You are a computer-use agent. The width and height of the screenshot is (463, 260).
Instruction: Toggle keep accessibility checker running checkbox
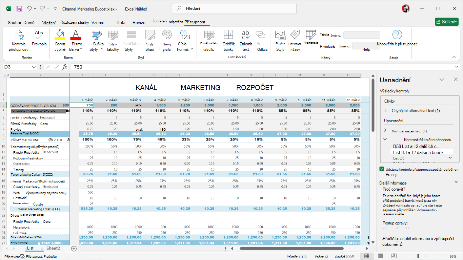point(382,169)
